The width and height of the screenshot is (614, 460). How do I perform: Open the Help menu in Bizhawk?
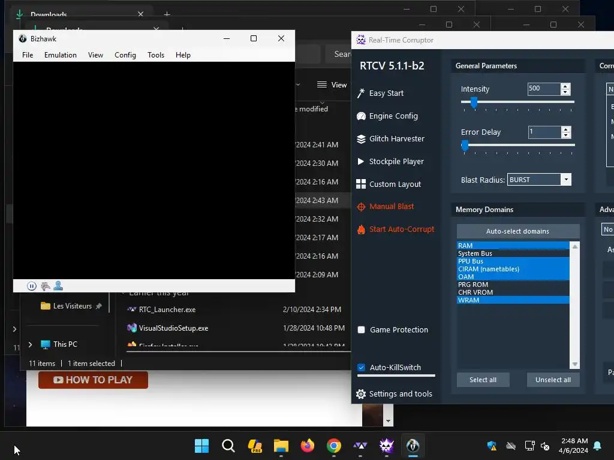pos(183,55)
